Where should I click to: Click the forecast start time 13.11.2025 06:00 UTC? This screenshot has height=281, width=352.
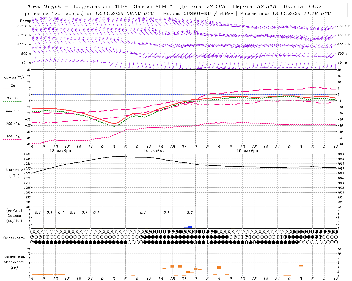(124, 13)
